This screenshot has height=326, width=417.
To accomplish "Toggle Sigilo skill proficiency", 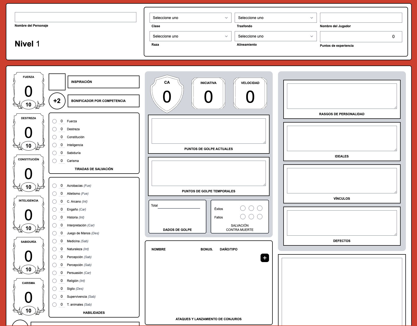I will 54,289.
